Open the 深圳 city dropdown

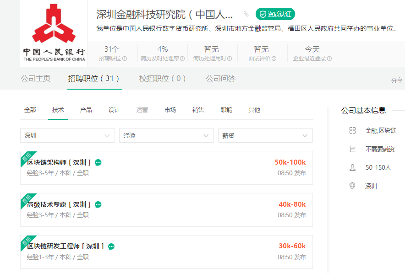tap(67, 135)
